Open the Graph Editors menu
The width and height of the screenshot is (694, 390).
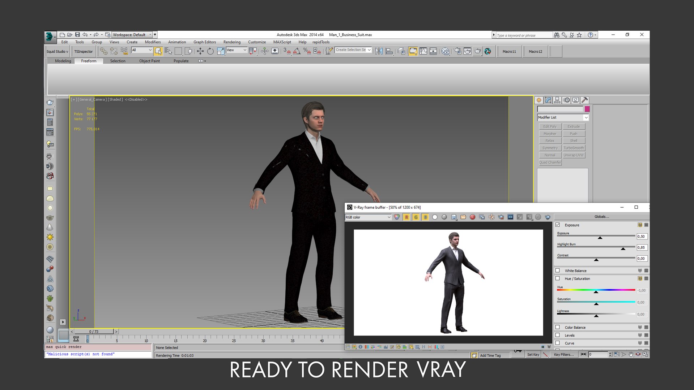(205, 42)
